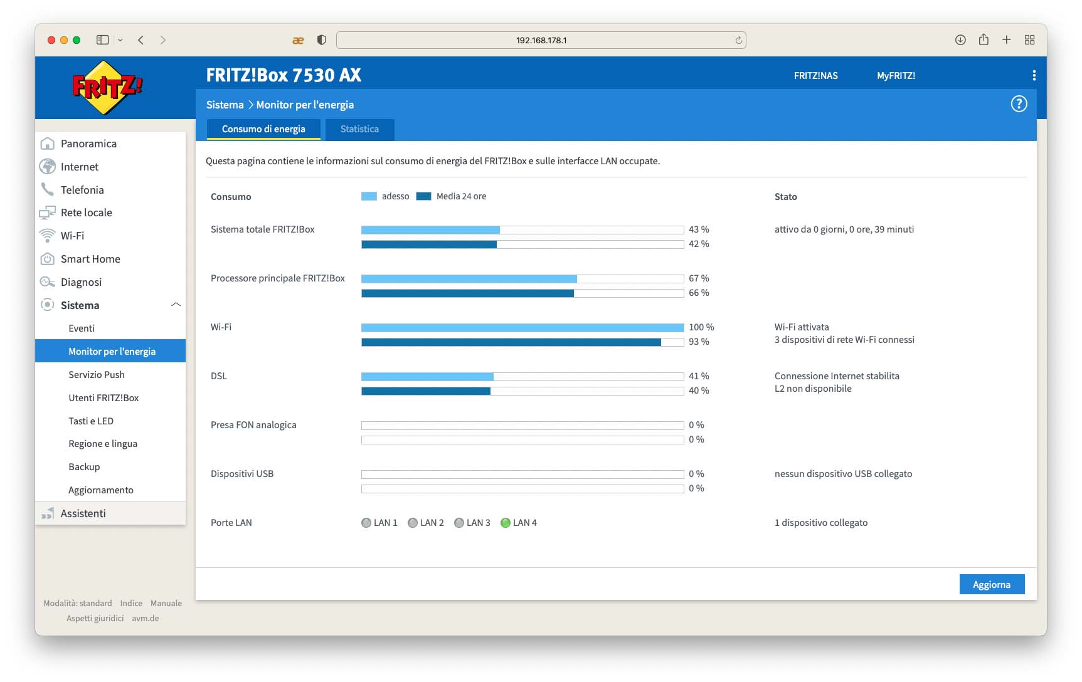Screen dimensions: 1082x682
Task: Click the Assistenti wizard icon
Action: [47, 513]
